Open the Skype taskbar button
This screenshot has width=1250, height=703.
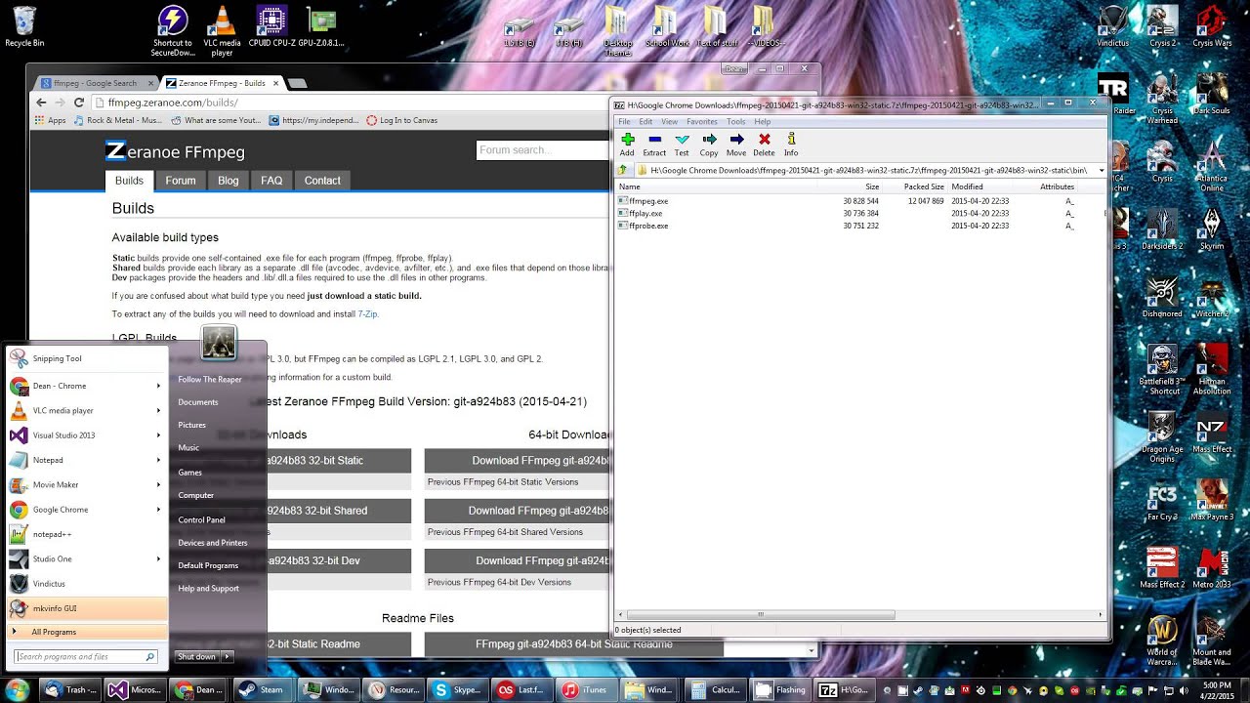tap(455, 689)
